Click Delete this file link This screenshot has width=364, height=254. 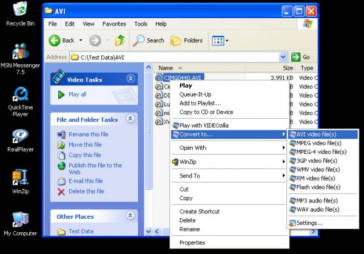tap(86, 192)
